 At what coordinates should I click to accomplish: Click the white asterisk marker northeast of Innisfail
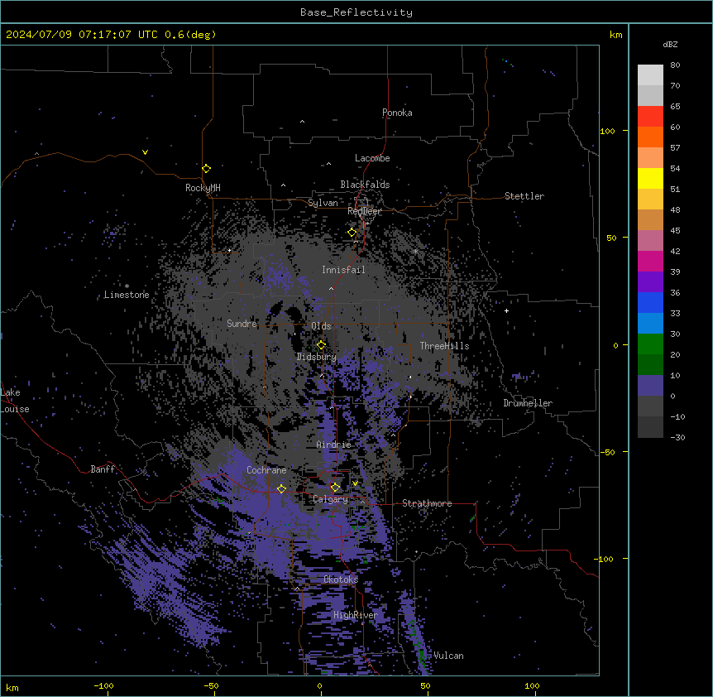tap(415, 251)
